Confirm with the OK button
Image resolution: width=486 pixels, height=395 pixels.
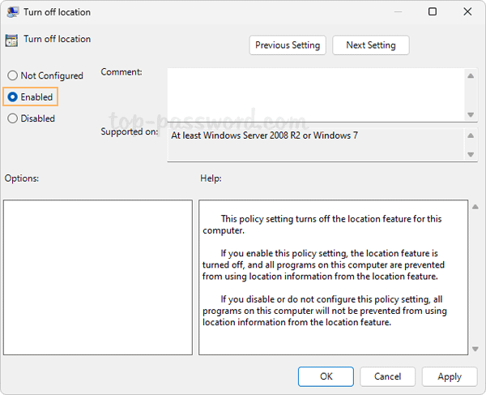pyautogui.click(x=326, y=376)
